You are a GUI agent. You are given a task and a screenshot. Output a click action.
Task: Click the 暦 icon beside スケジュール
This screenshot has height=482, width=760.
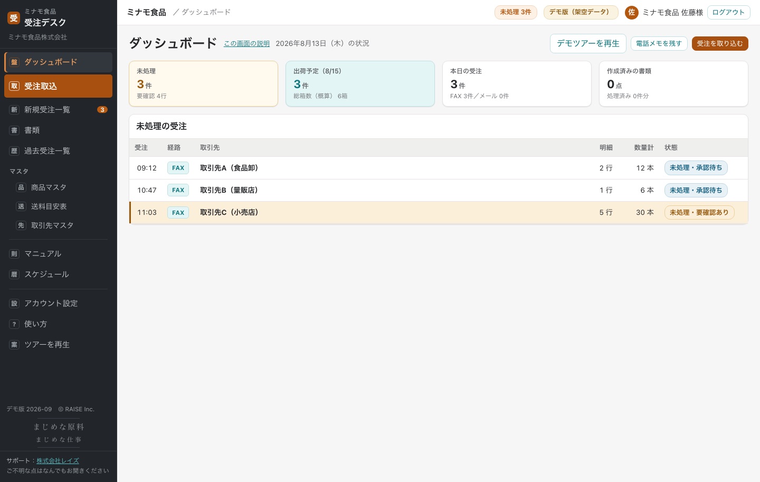tap(14, 275)
